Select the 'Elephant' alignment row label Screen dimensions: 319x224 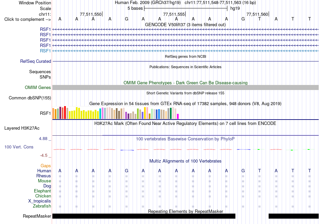coord(42,191)
